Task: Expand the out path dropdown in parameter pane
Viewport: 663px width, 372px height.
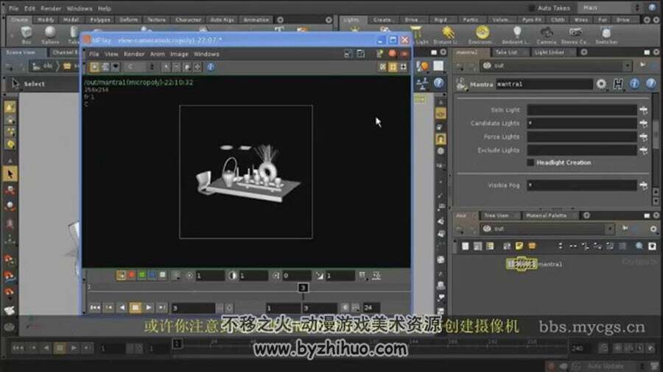Action: [x=628, y=65]
